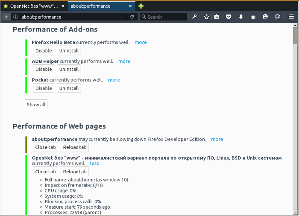Click the 'CPU usage: 0%' line
The image size is (299, 216).
[61, 191]
